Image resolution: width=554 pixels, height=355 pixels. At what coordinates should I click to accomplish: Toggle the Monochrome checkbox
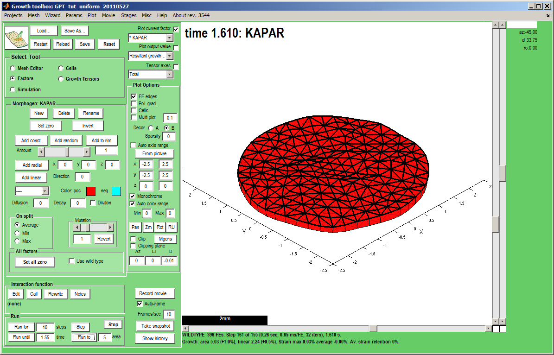coord(133,196)
